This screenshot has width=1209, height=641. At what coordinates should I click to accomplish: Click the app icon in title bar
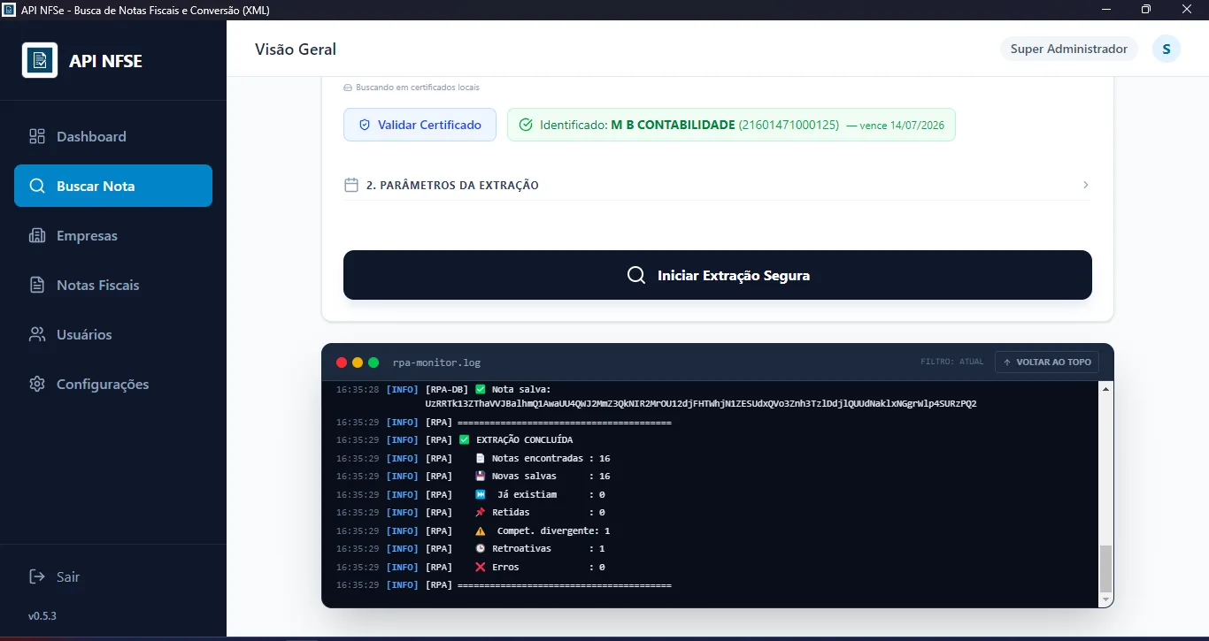click(10, 10)
